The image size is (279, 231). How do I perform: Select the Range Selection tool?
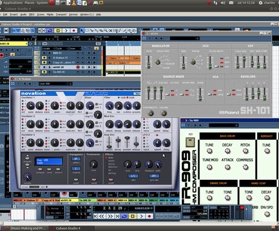pos(87,30)
